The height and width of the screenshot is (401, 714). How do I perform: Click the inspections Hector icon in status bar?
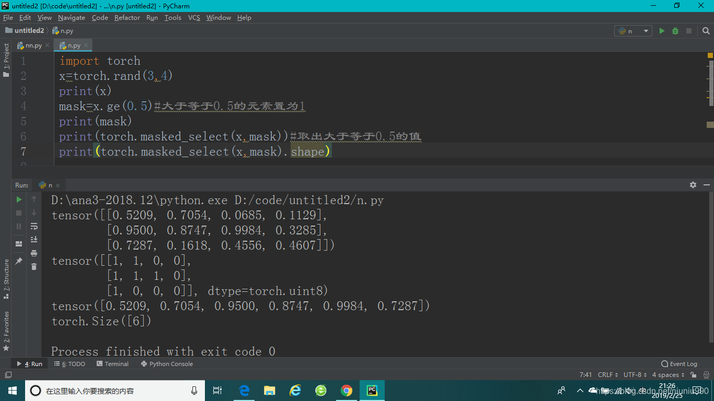point(705,375)
